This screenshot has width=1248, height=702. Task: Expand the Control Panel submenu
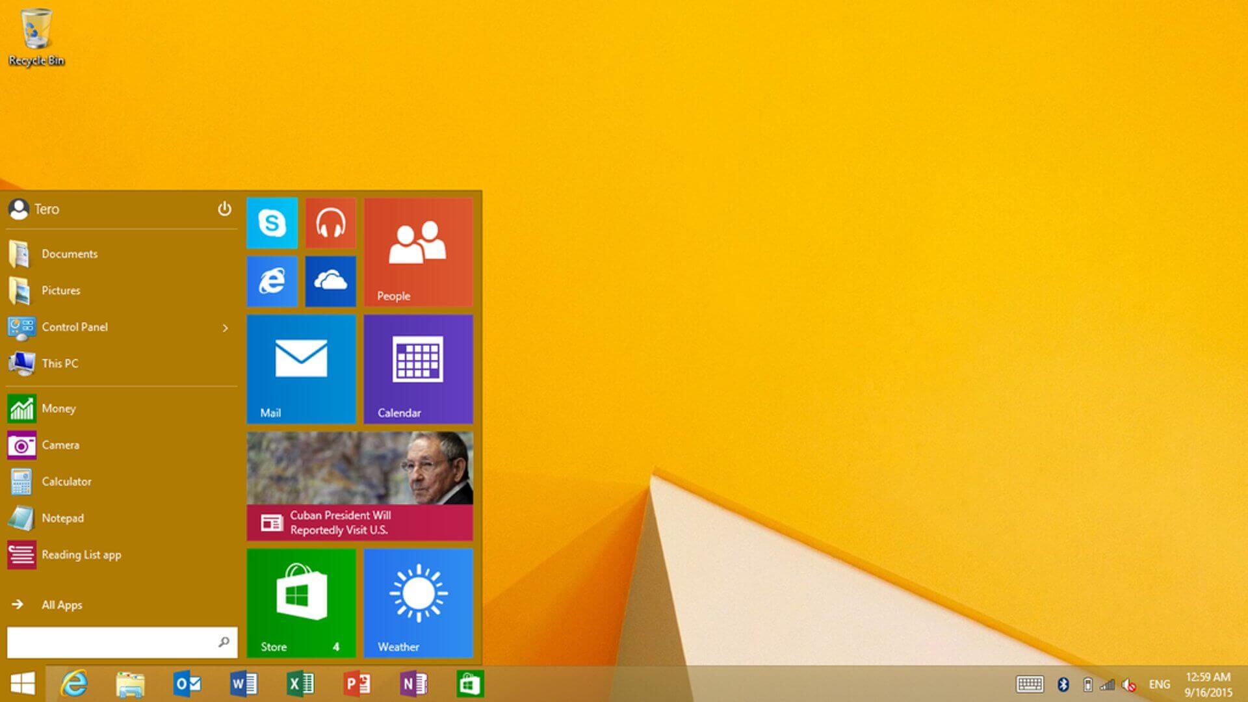point(226,326)
